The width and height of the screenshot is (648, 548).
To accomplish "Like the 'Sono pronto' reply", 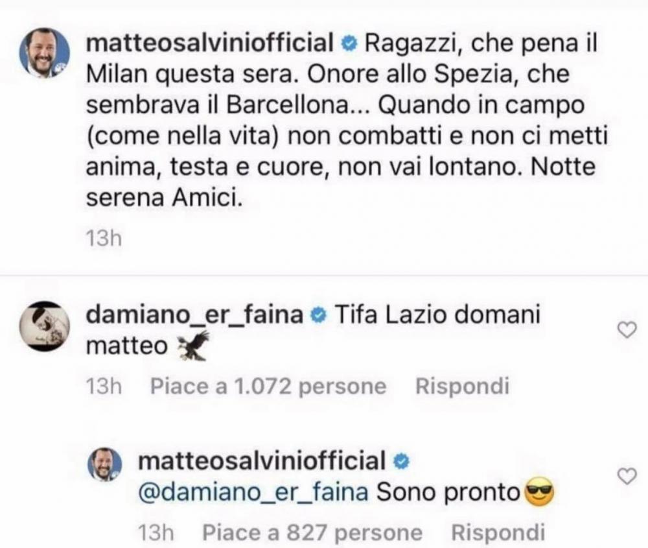I will tap(627, 477).
